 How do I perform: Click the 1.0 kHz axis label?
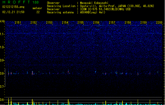(x=2, y=47)
